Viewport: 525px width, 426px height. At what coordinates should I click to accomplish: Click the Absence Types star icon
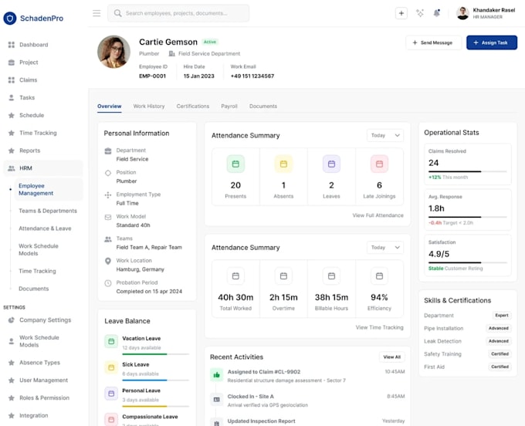pyautogui.click(x=12, y=363)
